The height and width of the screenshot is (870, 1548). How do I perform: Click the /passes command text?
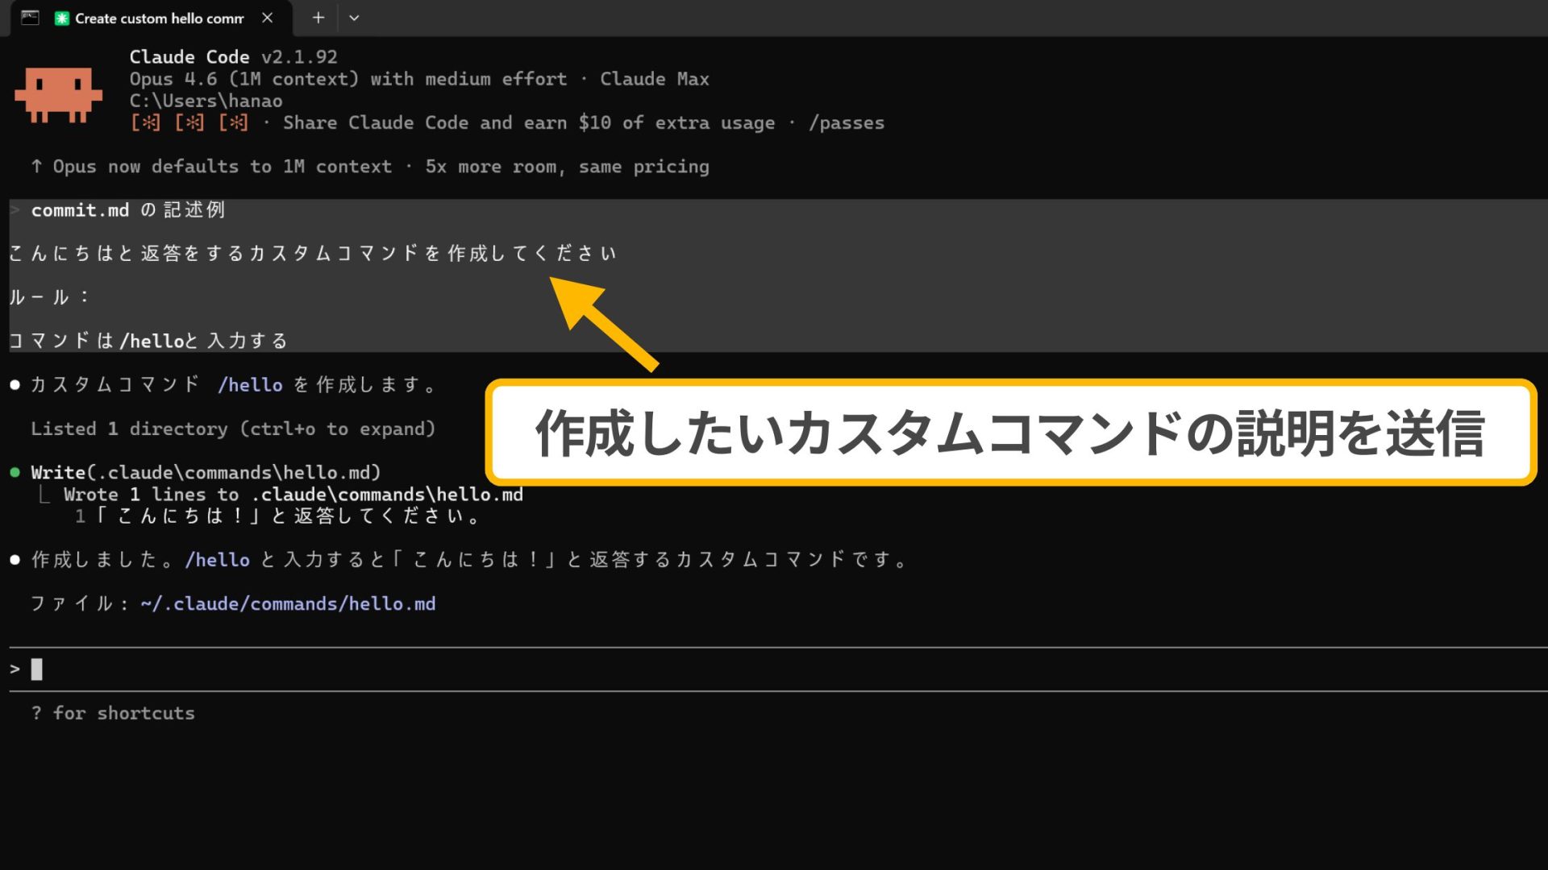click(x=847, y=122)
